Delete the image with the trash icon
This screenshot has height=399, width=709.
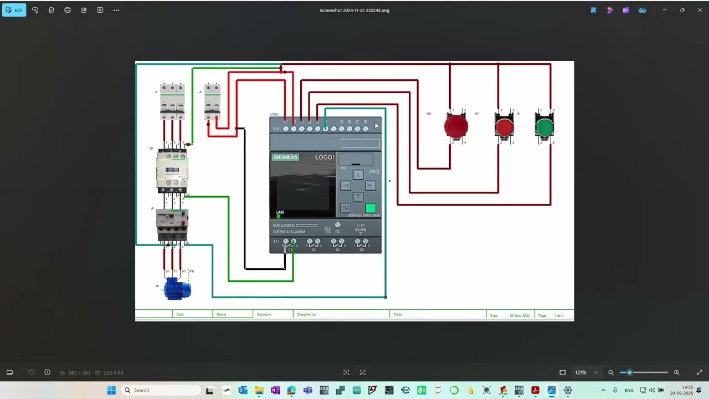[x=51, y=10]
